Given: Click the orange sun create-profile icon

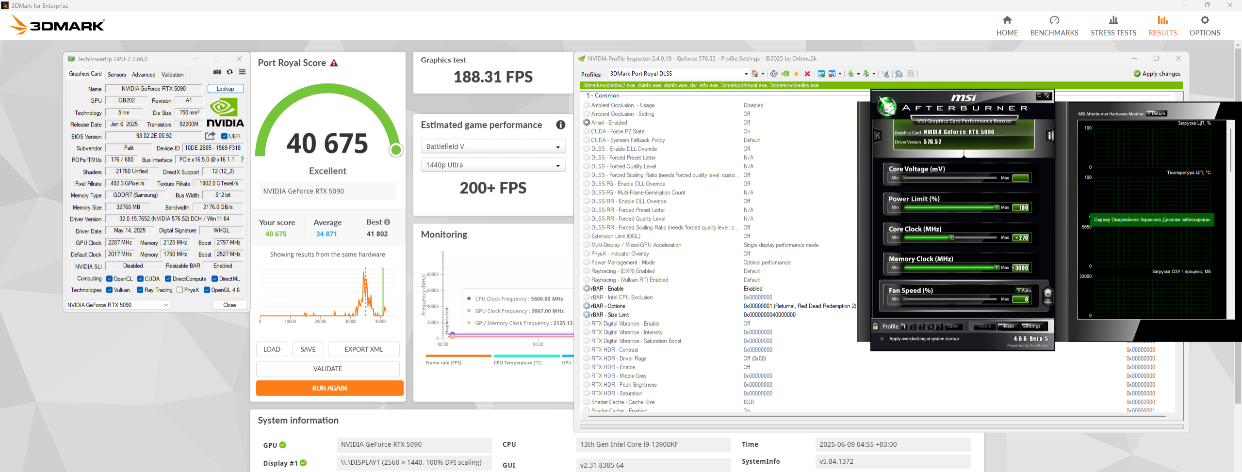Looking at the screenshot, I should pyautogui.click(x=796, y=74).
